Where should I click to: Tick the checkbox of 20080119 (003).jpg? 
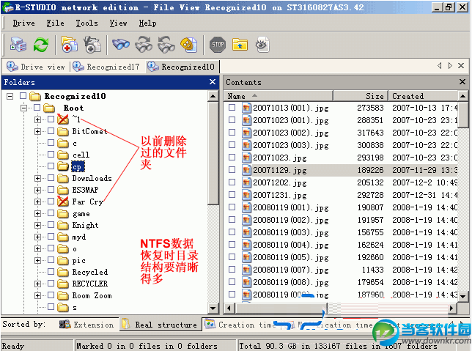click(232, 232)
